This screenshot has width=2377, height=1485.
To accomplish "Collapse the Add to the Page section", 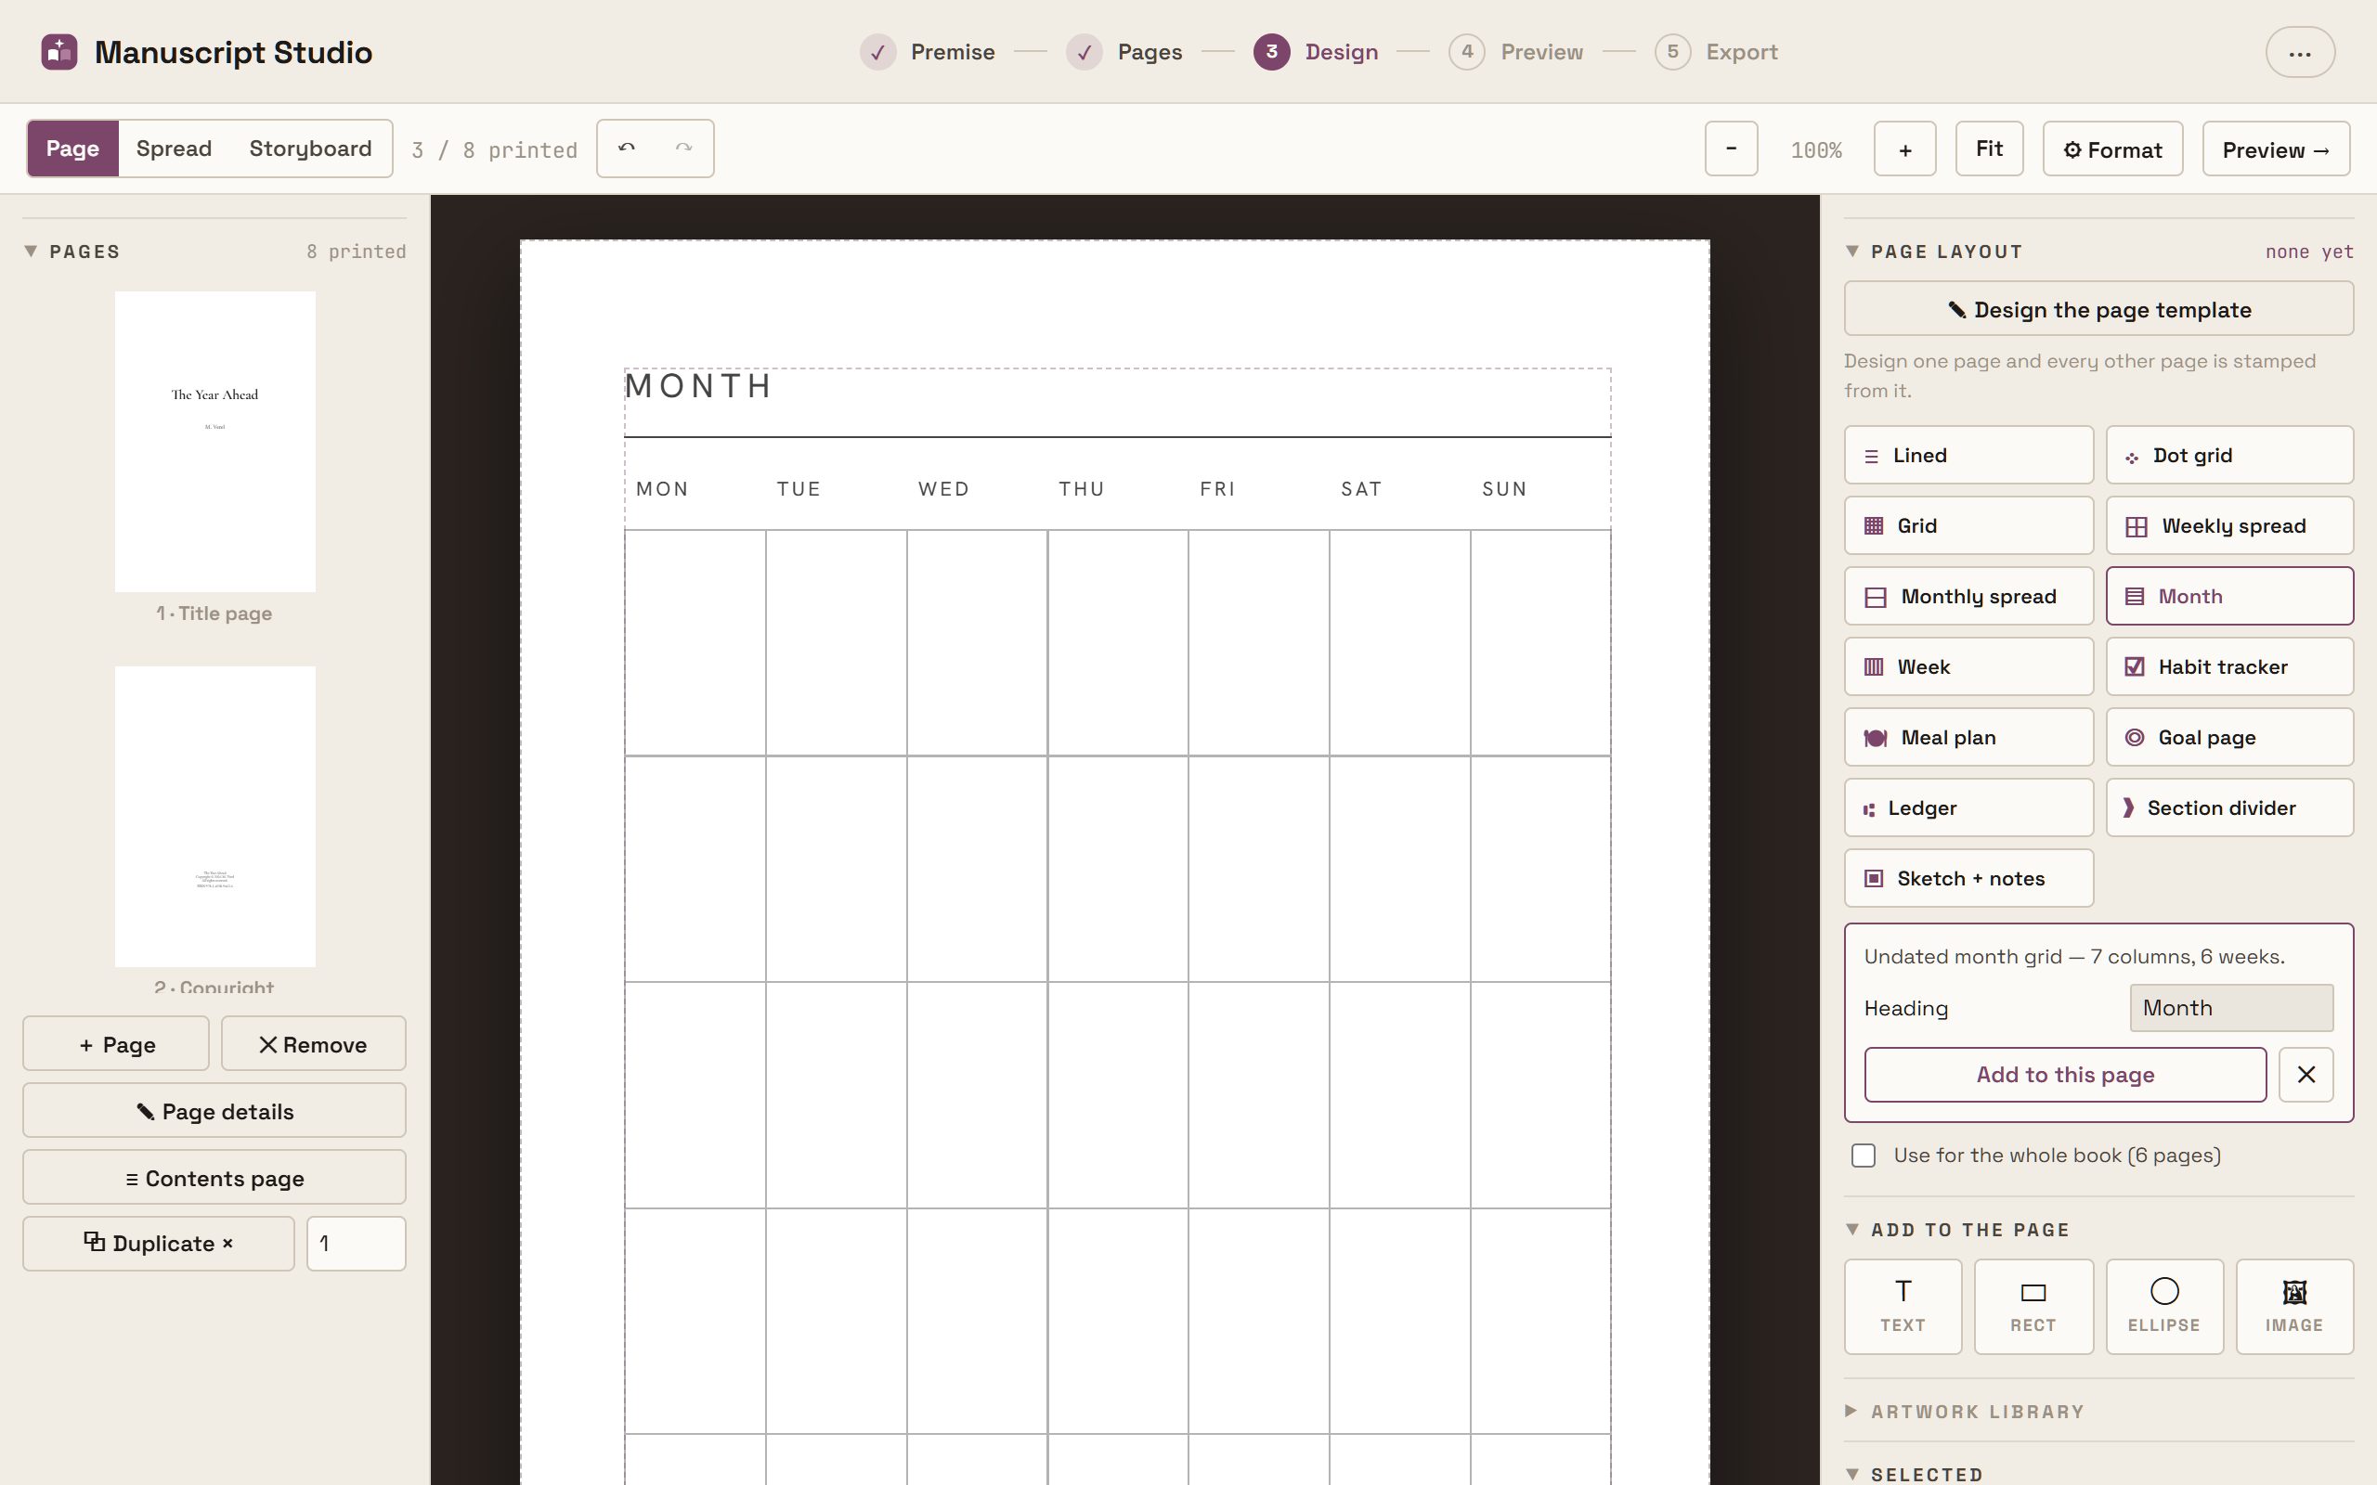I will tap(1851, 1230).
